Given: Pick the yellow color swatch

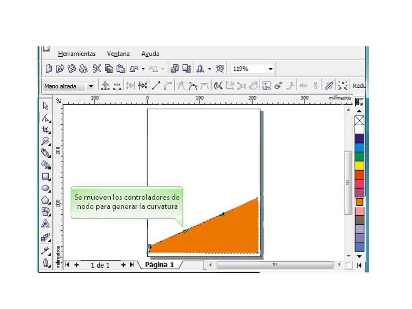Looking at the screenshot, I should coord(359,165).
